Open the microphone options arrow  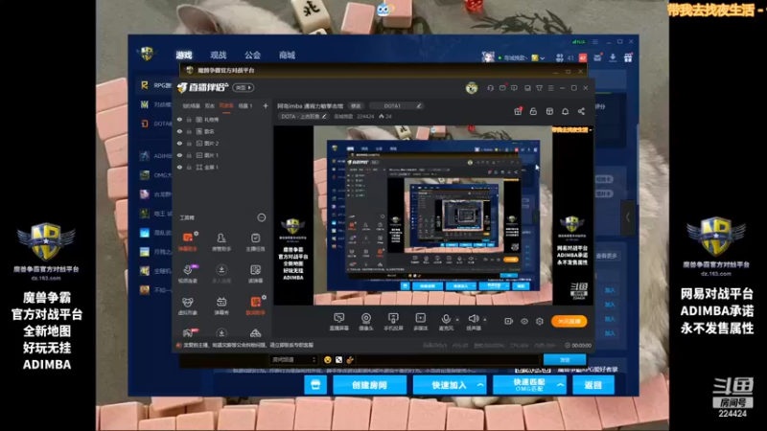pos(457,320)
